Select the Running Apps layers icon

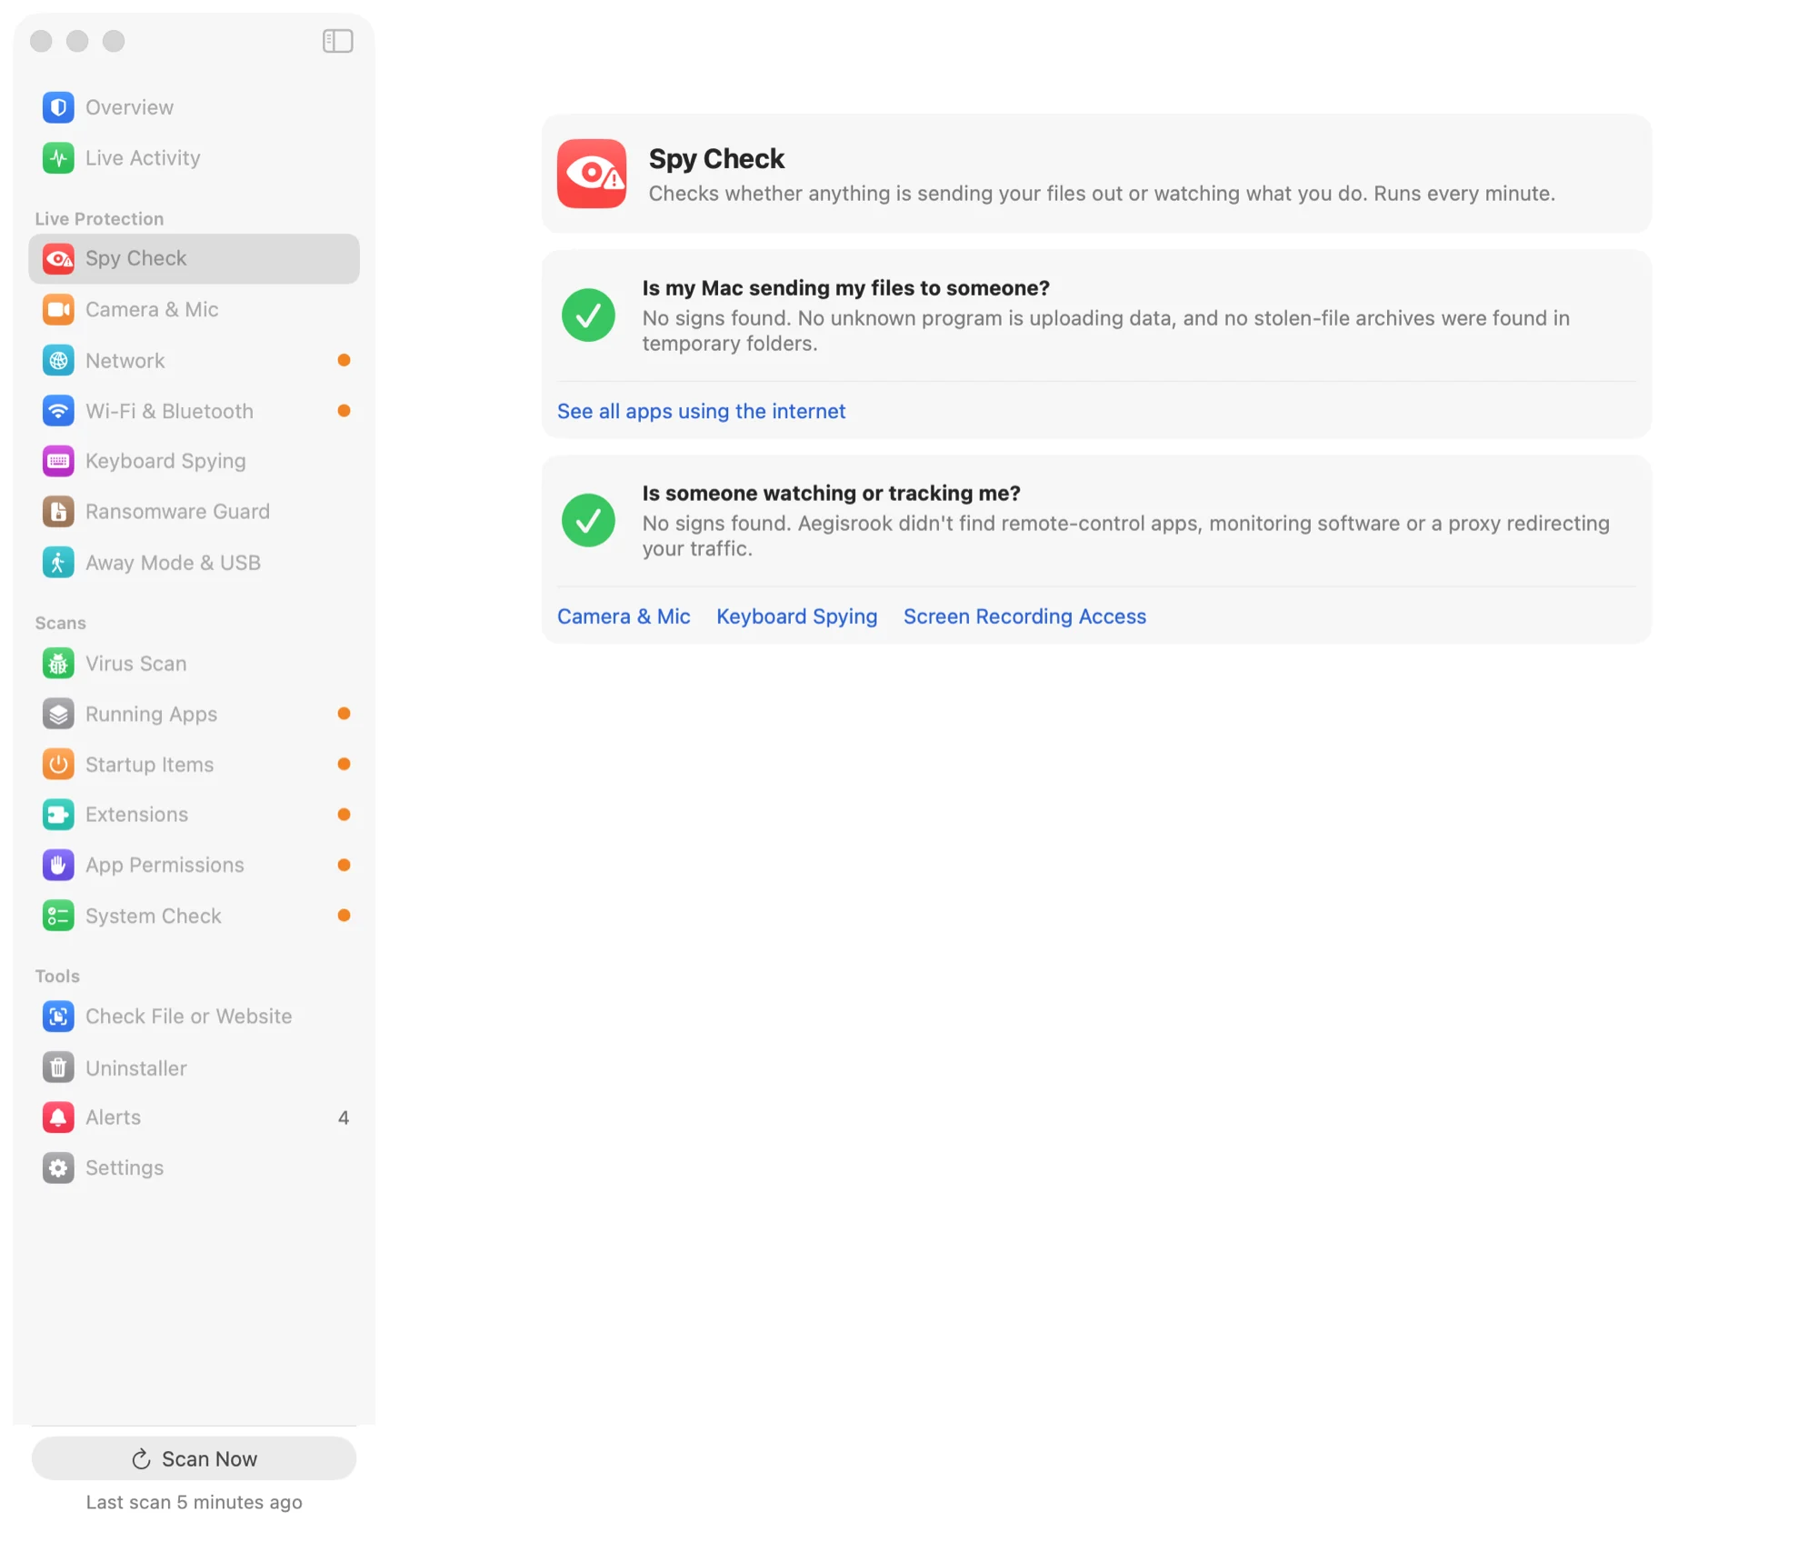[58, 715]
